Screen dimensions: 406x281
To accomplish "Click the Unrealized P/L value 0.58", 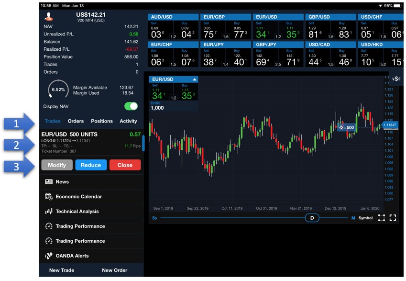I will [134, 34].
